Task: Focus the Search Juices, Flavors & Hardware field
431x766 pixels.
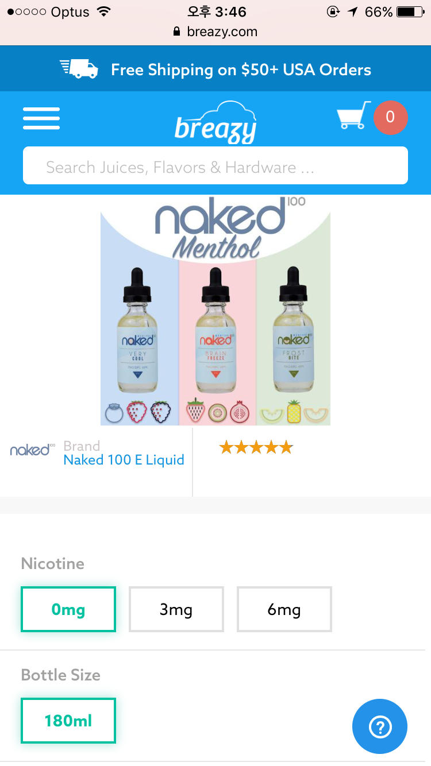Action: (215, 165)
